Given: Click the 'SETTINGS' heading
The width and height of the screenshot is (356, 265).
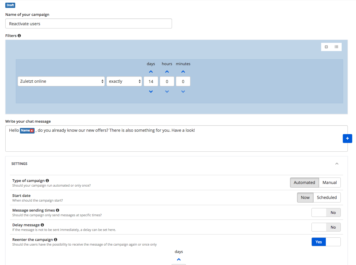Looking at the screenshot, I should pos(19,164).
